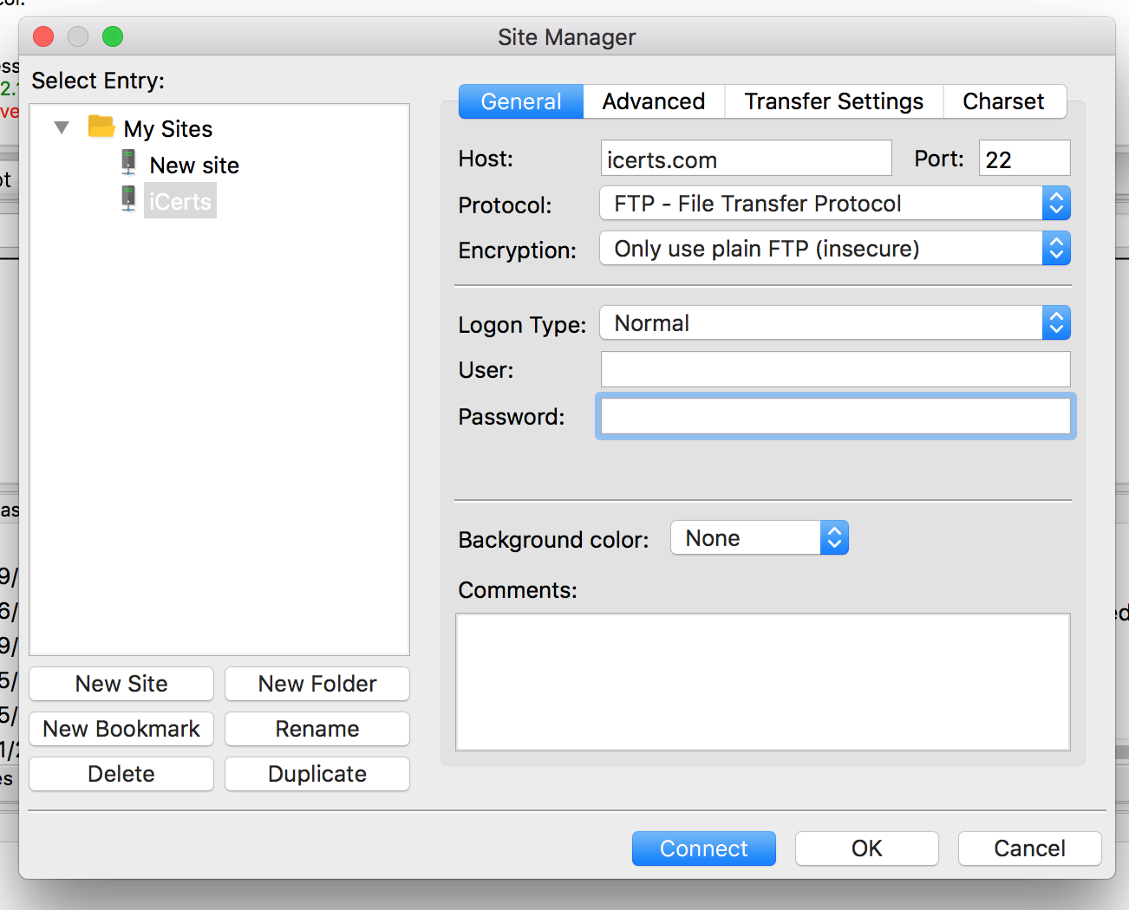The height and width of the screenshot is (910, 1129).
Task: Dismiss the dialog with Cancel
Action: click(x=1030, y=848)
